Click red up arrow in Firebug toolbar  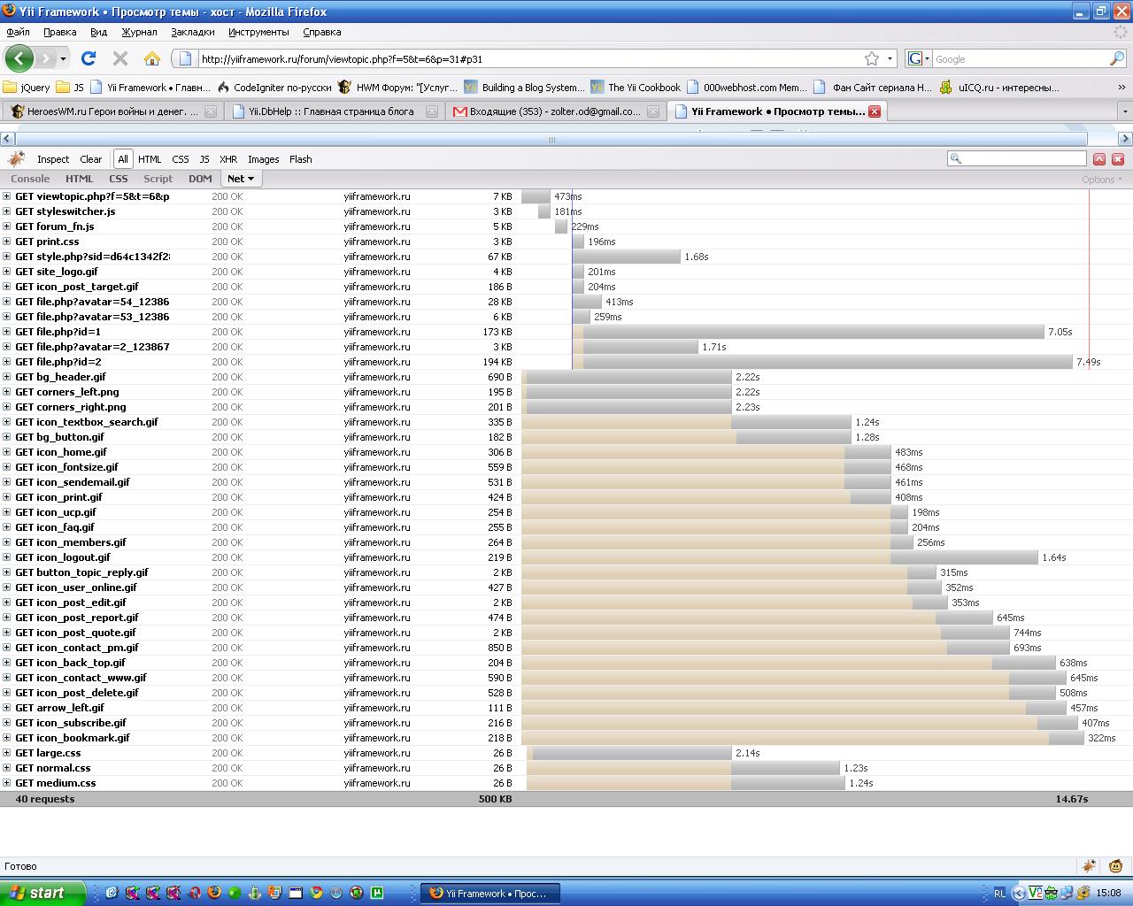1099,159
